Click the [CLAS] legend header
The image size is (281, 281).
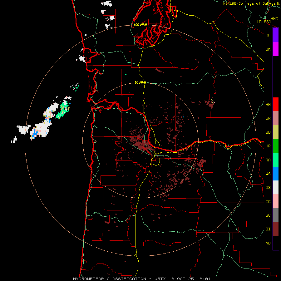point(264,22)
